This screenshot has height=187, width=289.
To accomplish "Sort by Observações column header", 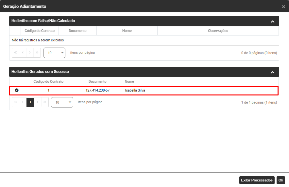I will click(218, 31).
